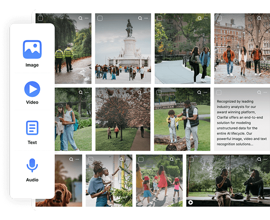Screen dimensions: 270x220
Task: Click magnifier on the police officers photo
Action: (81, 18)
